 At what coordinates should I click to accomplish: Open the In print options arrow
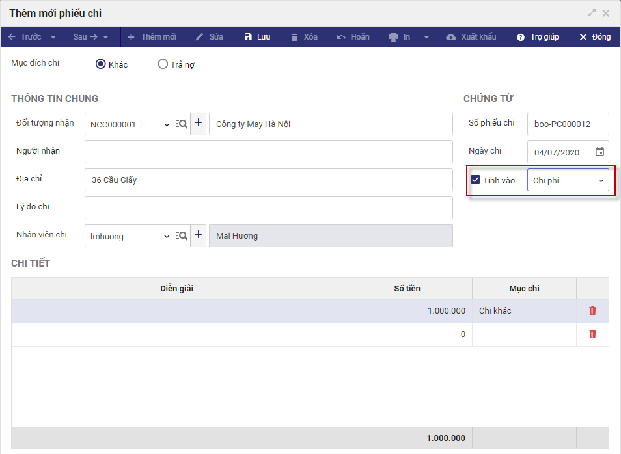pyautogui.click(x=426, y=38)
